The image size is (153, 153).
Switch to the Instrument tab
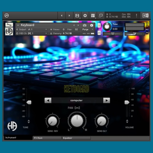click(x=18, y=138)
